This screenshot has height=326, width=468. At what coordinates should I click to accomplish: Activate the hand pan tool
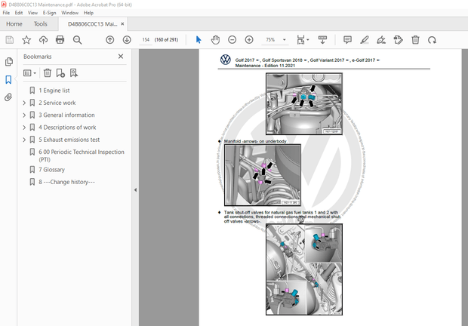coord(215,40)
